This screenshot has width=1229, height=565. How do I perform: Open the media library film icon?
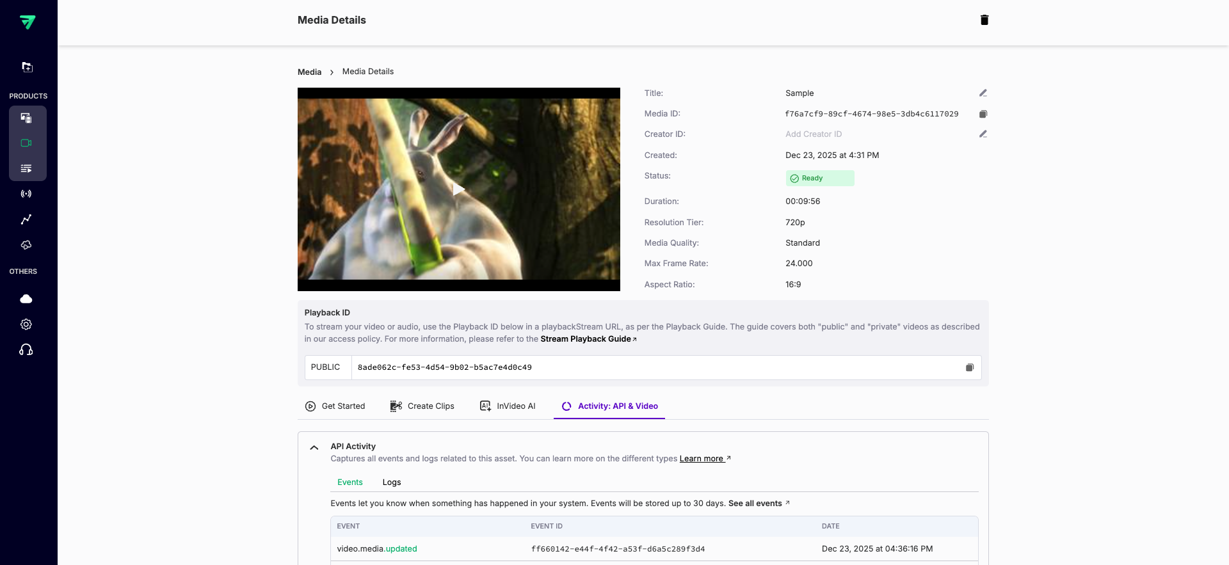tap(26, 118)
